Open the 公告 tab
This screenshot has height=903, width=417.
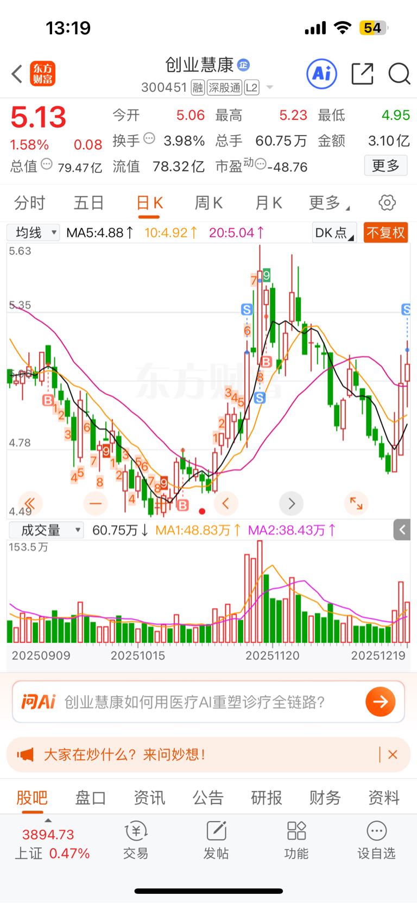click(x=208, y=797)
